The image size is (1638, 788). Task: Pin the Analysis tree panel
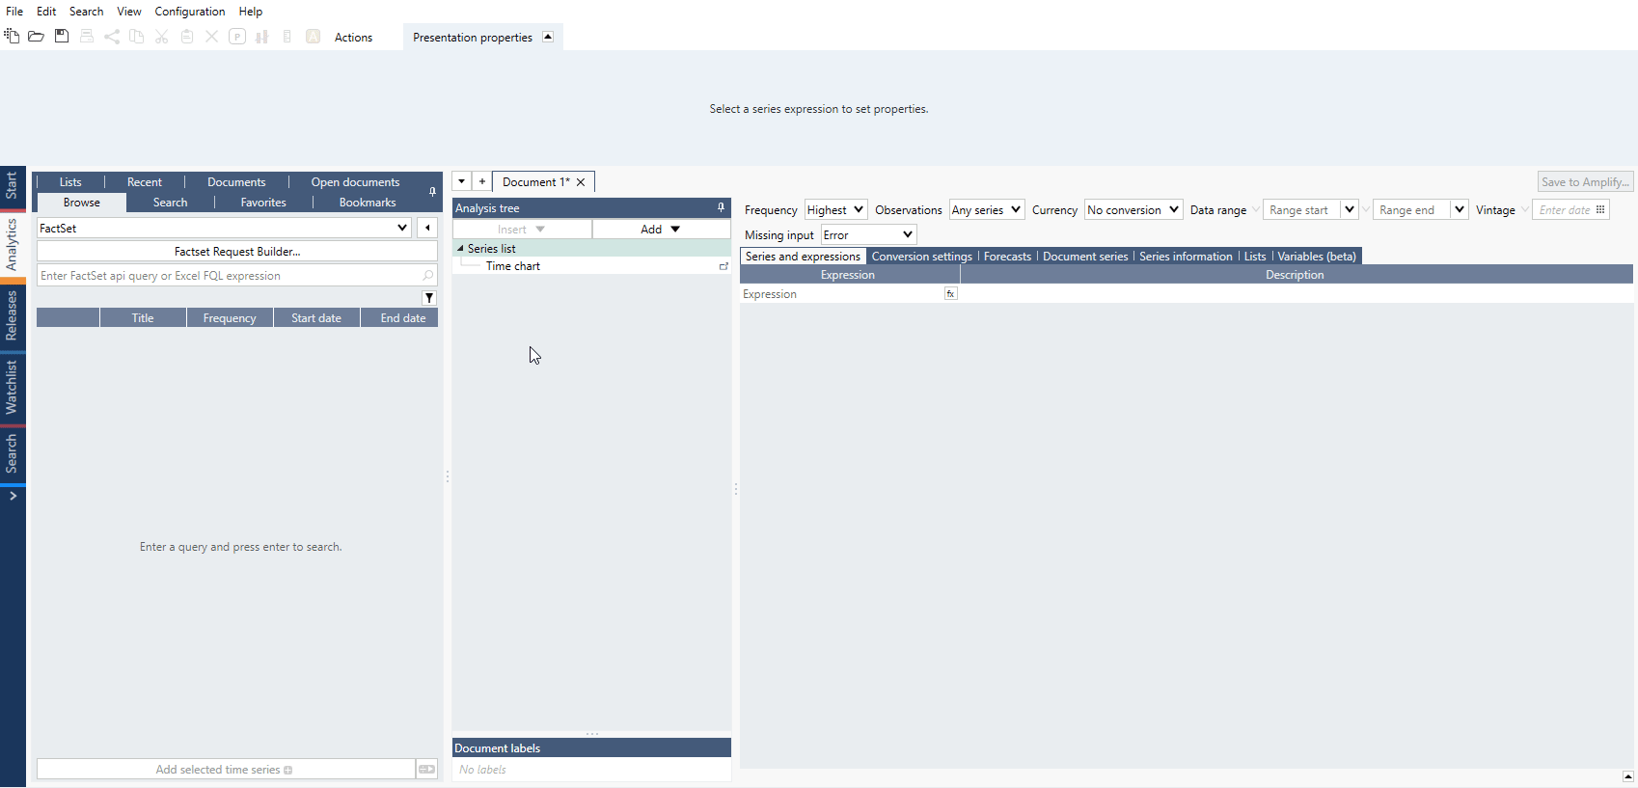[x=721, y=207]
